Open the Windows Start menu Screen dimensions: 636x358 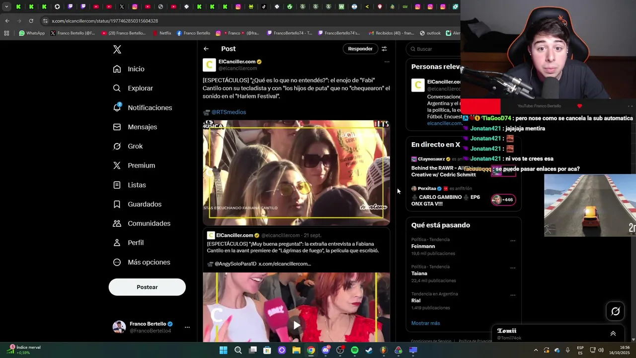(224, 350)
